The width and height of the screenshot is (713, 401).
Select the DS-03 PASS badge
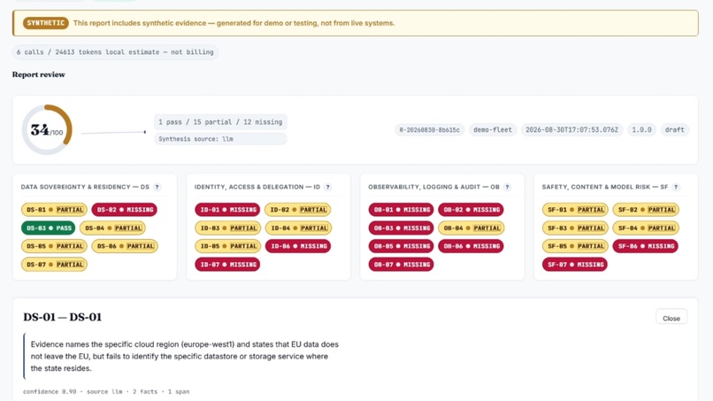point(48,227)
